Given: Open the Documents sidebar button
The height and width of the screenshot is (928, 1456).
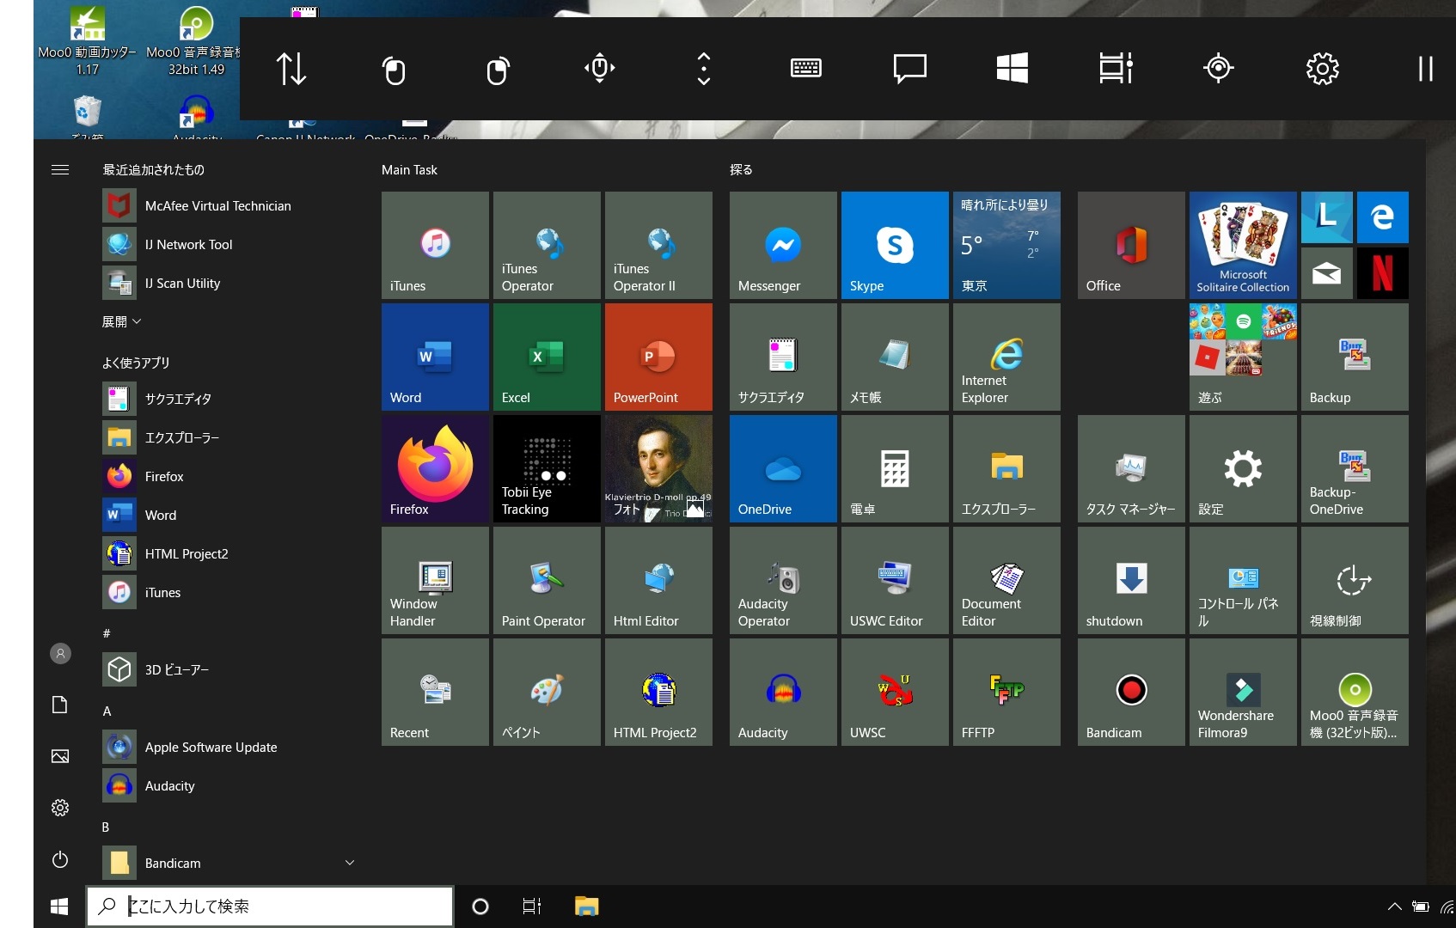Looking at the screenshot, I should click(x=60, y=705).
